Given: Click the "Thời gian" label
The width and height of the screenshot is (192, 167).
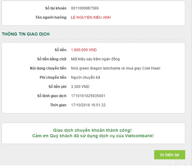Looking at the screenshot, I should pos(58,105).
